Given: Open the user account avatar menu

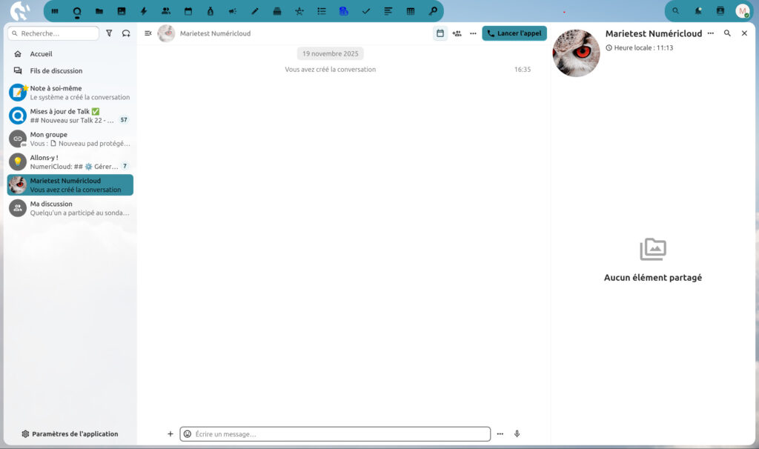Looking at the screenshot, I should click(x=743, y=10).
